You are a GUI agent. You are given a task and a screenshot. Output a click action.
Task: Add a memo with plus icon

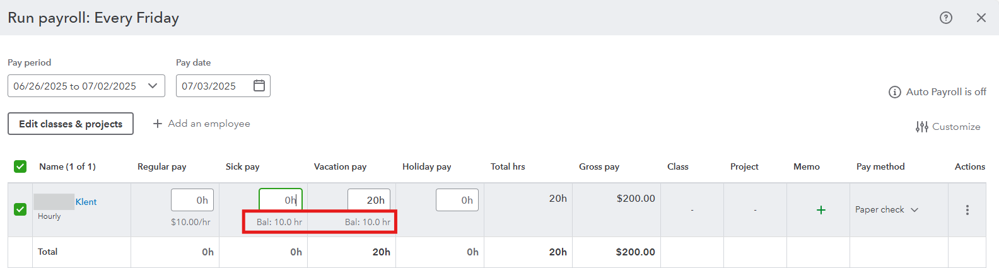821,210
